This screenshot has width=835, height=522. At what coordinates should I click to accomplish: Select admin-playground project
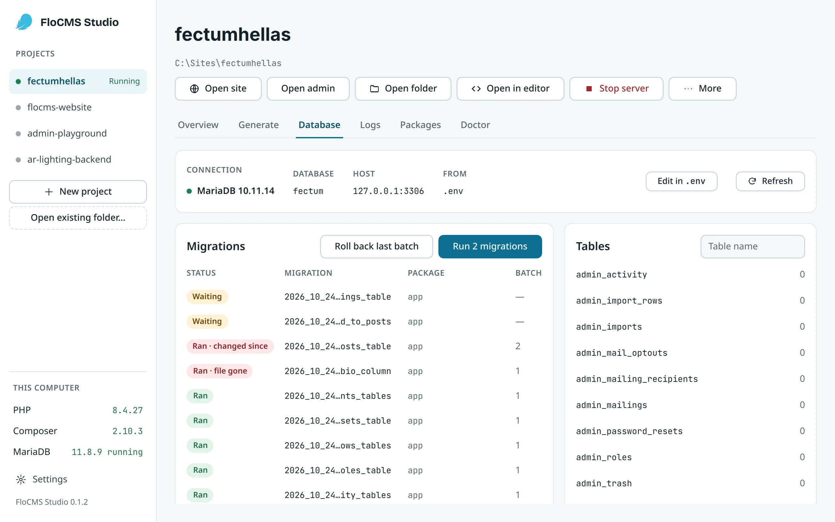pyautogui.click(x=78, y=133)
